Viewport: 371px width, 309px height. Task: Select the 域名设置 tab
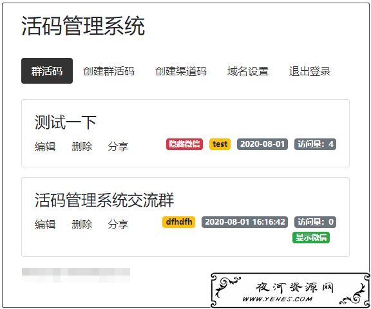tap(248, 71)
